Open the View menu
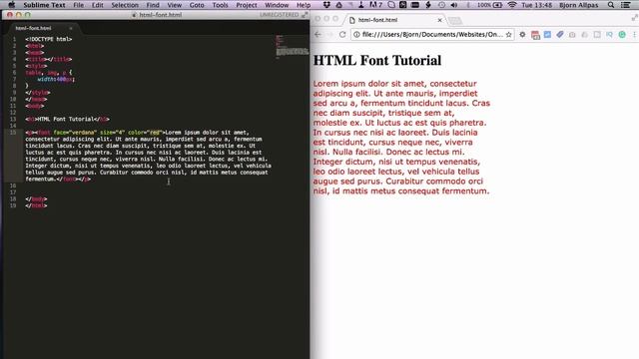Screen dimensions: 639x359 [x=175, y=5]
